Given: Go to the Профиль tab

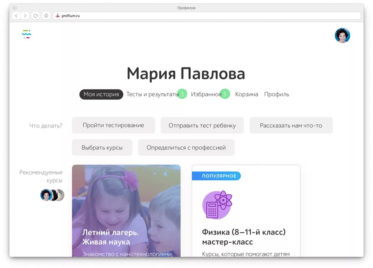Looking at the screenshot, I should coord(277,94).
